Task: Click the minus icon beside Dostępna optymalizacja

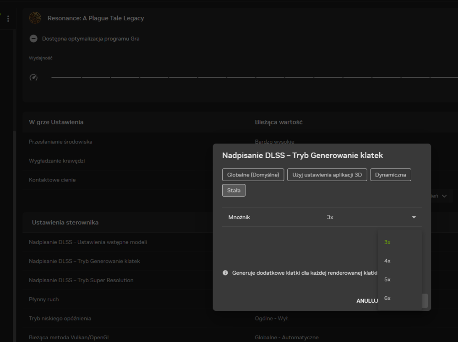Action: click(33, 38)
